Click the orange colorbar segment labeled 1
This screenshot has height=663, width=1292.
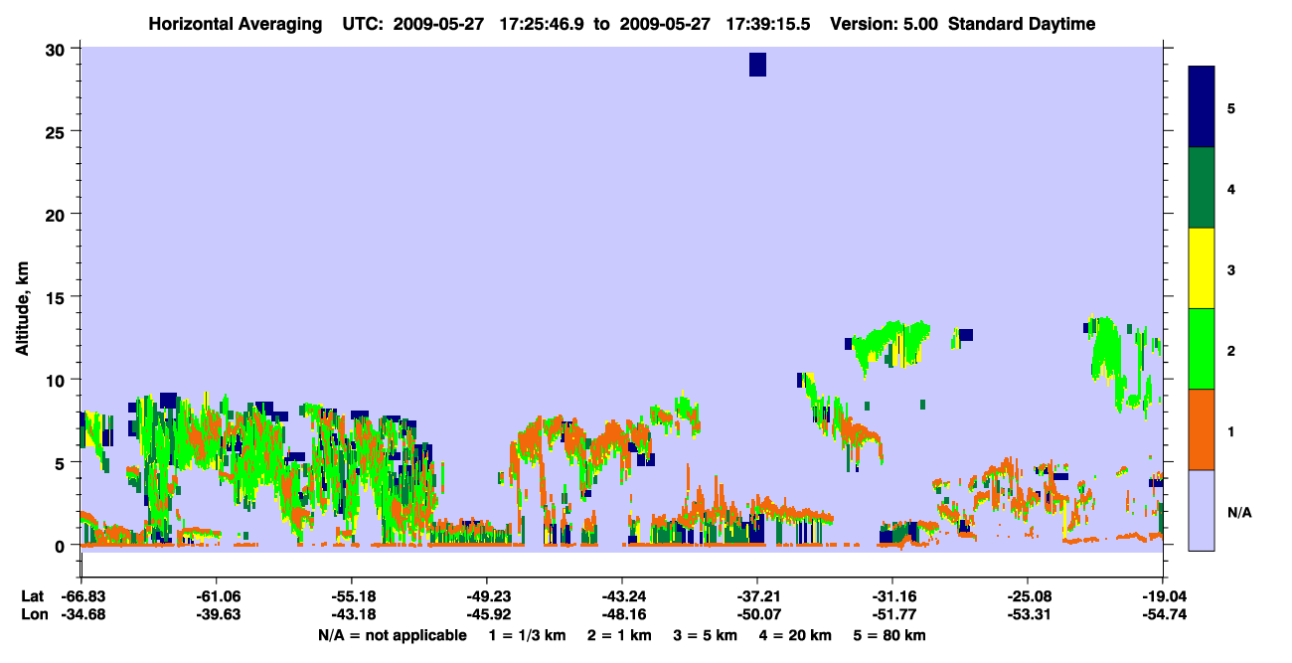point(1202,429)
